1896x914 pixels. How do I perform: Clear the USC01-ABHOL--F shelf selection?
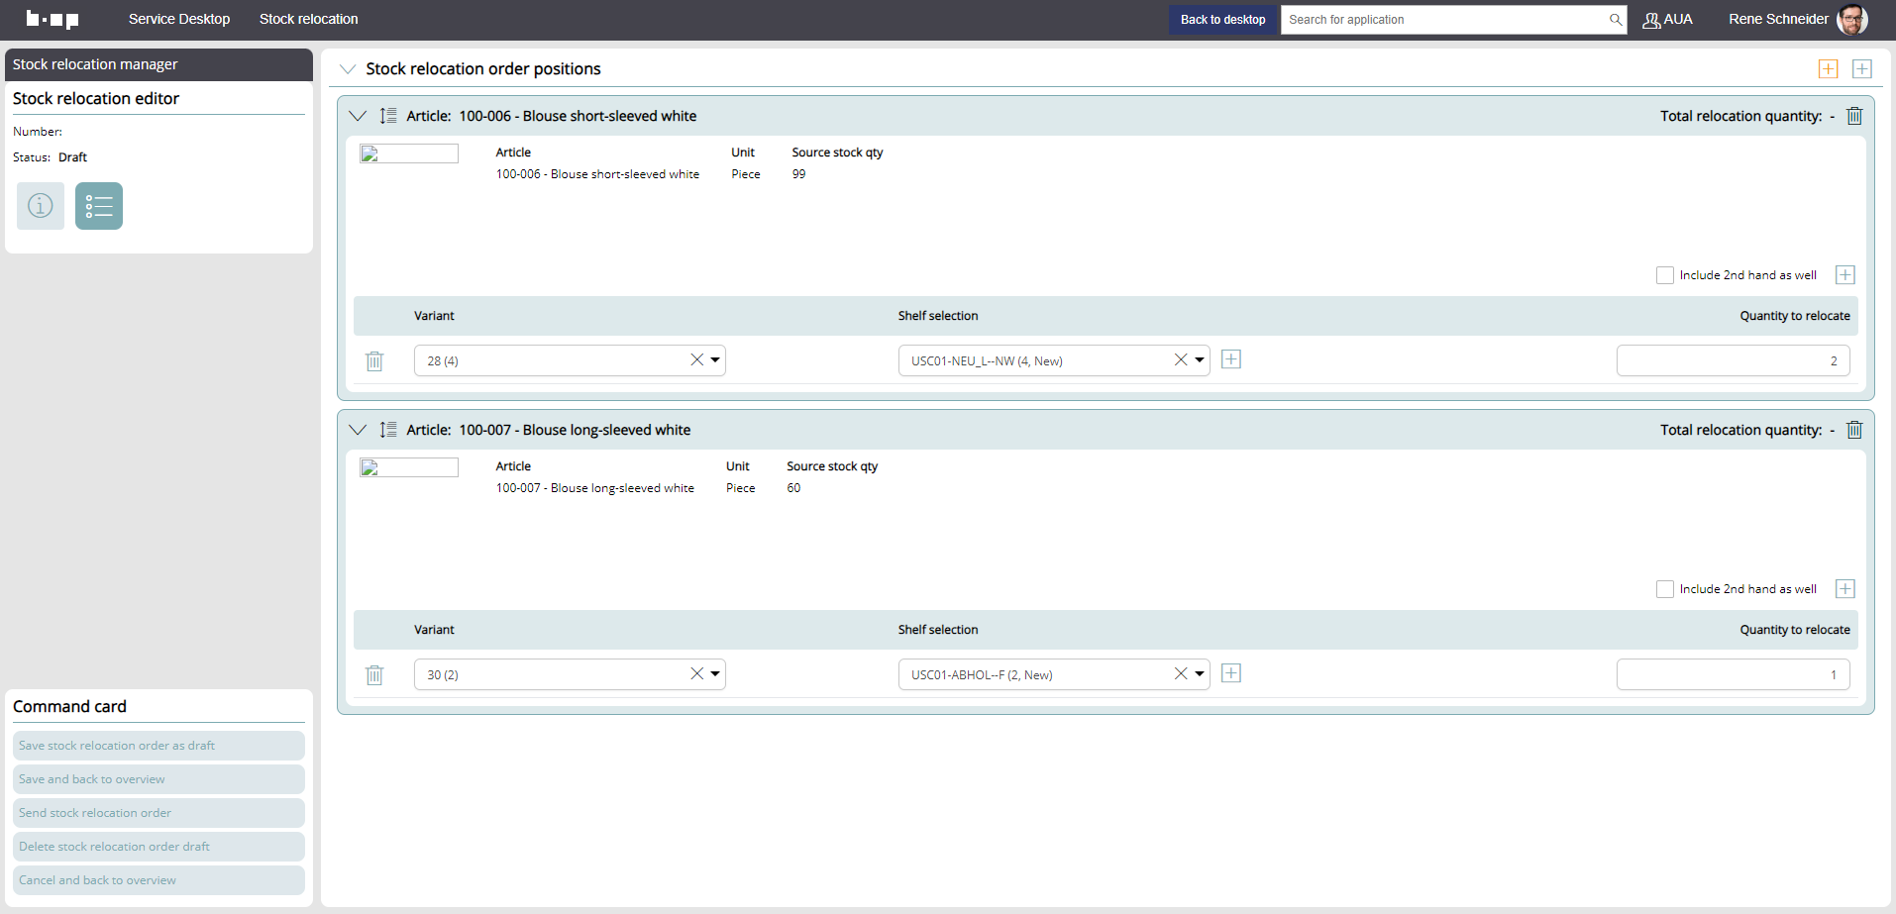(x=1180, y=674)
